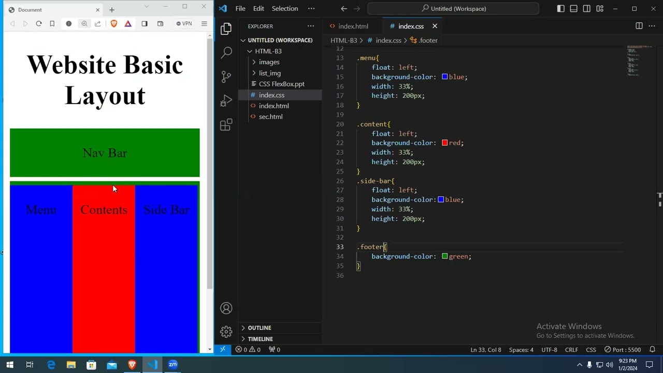The width and height of the screenshot is (663, 373).
Task: Open the tab search chevron in Brave
Action: pos(147,6)
